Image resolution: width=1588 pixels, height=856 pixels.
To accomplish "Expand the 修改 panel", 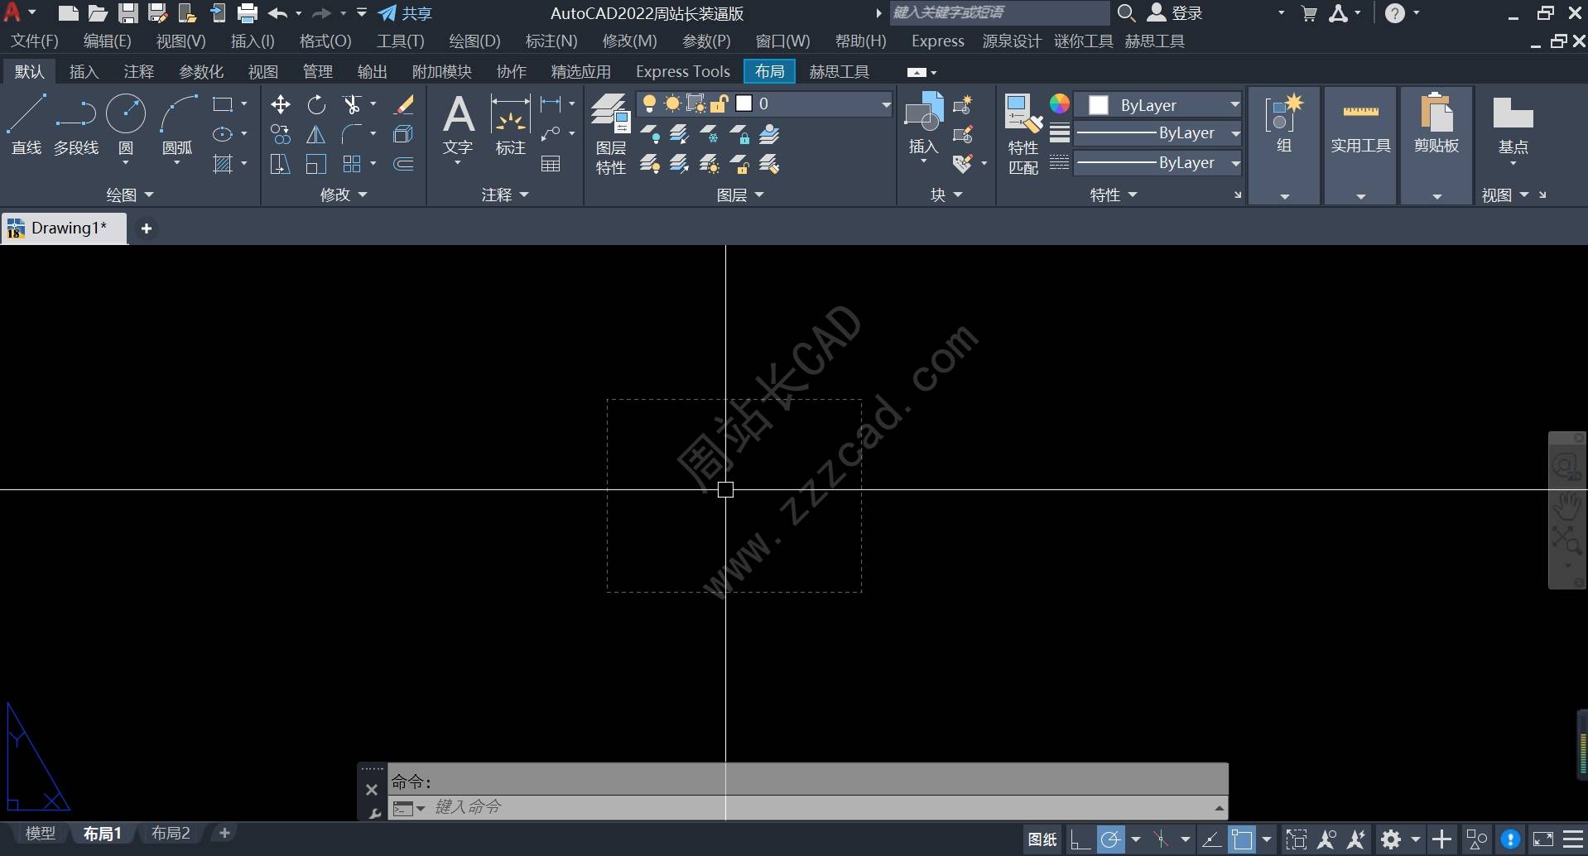I will click(x=344, y=195).
